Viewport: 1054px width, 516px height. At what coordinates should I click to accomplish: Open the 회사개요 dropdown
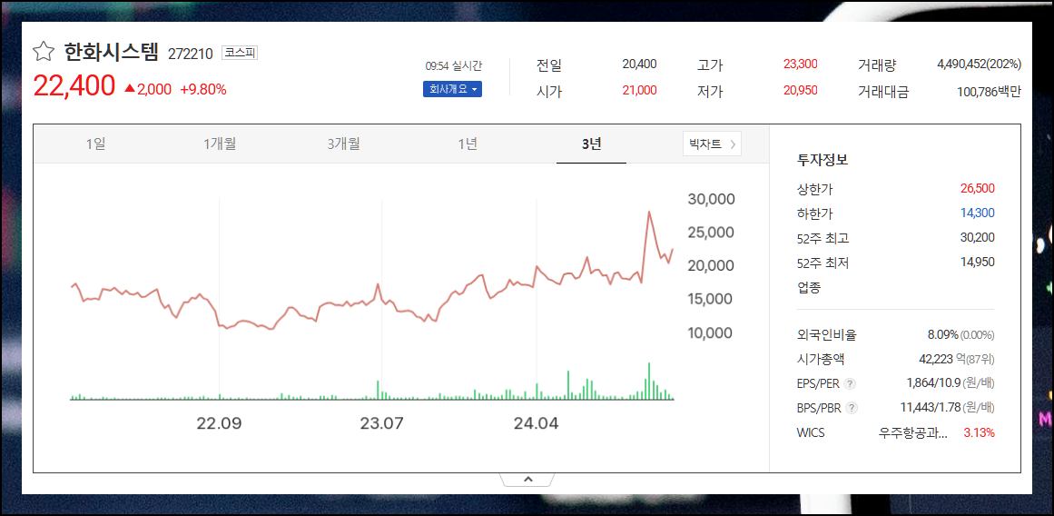tap(452, 89)
